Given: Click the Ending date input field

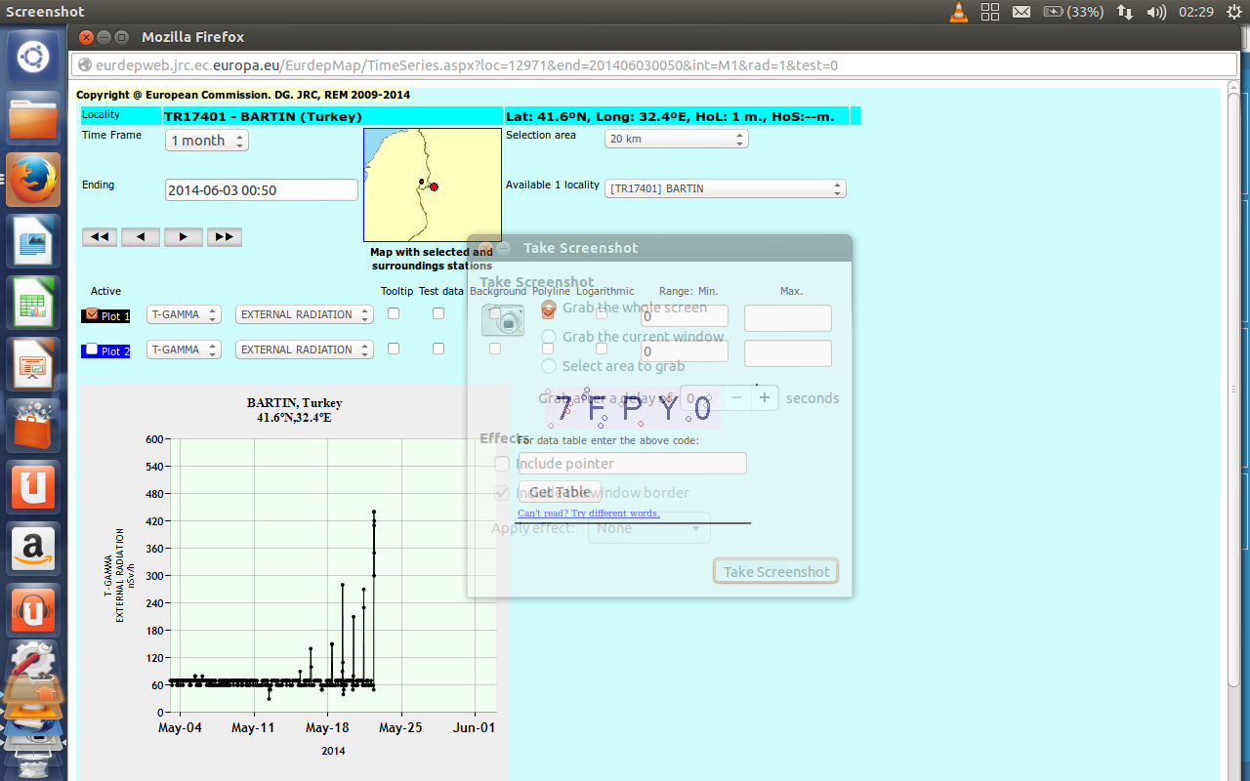Looking at the screenshot, I should pyautogui.click(x=262, y=190).
